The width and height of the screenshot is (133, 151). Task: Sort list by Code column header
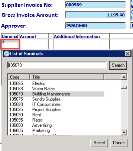(19, 77)
